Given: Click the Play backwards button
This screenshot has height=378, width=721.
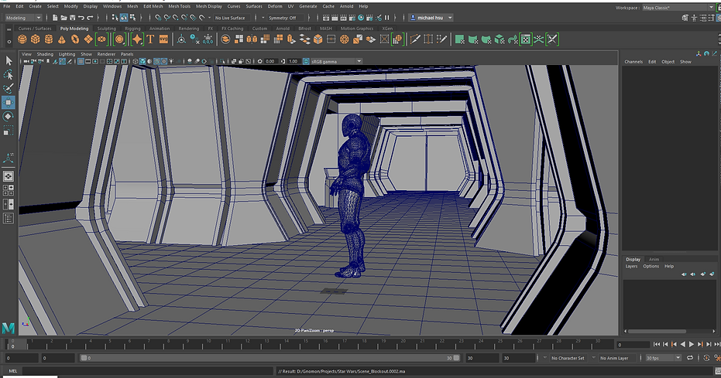Looking at the screenshot, I should pyautogui.click(x=683, y=344).
